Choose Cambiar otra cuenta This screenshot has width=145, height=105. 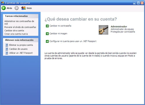[x=14, y=31]
